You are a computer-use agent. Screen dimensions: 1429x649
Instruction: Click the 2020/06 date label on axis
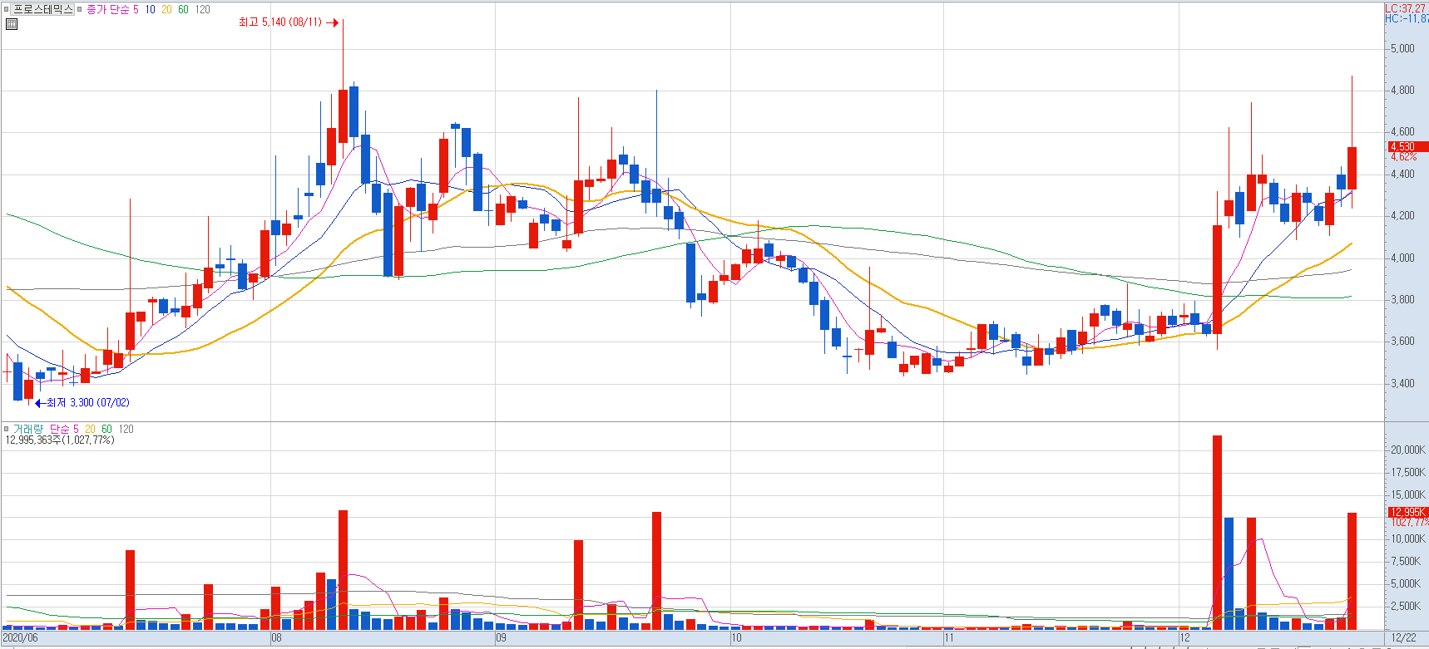[20, 638]
